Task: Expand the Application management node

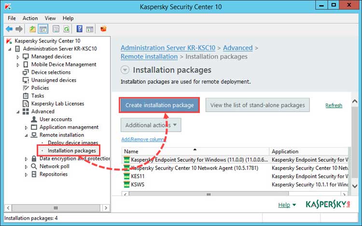Action: 27,127
